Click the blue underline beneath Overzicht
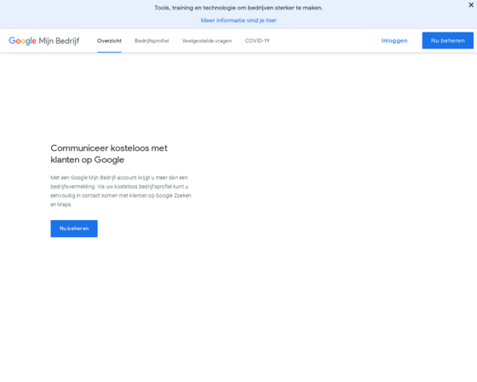 [109, 52]
